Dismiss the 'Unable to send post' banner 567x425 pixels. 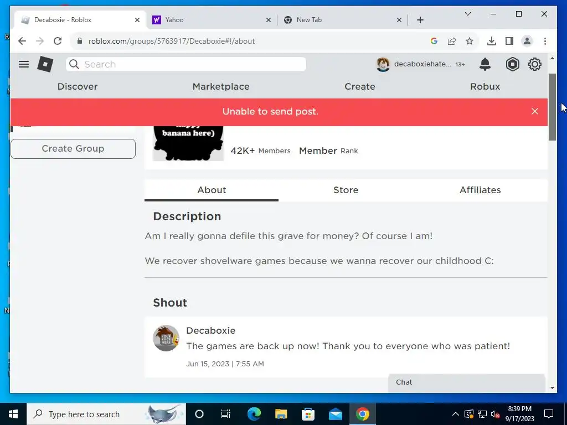(x=535, y=111)
